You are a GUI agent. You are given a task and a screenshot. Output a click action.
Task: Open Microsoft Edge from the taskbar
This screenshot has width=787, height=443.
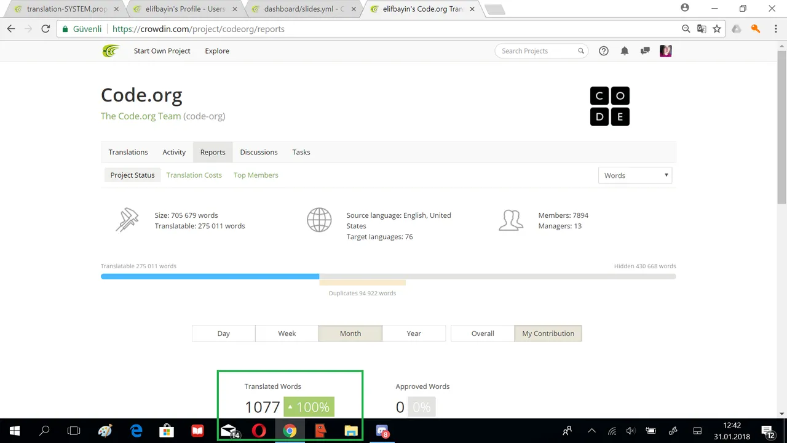point(136,431)
